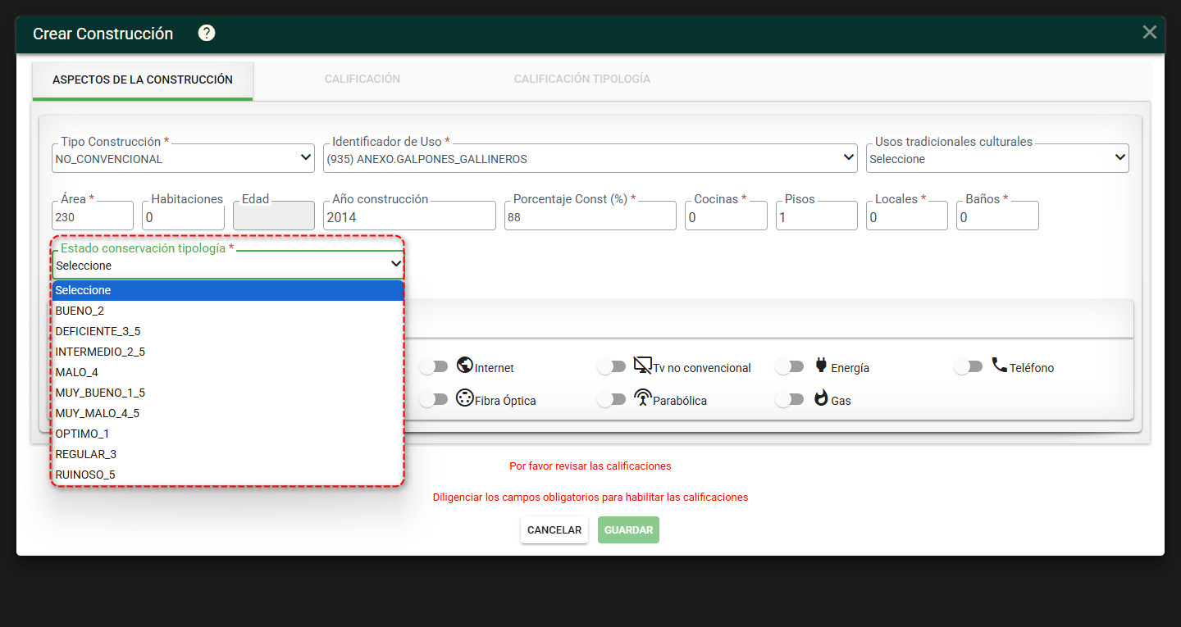Click the Edad field
1181x627 pixels.
click(274, 216)
